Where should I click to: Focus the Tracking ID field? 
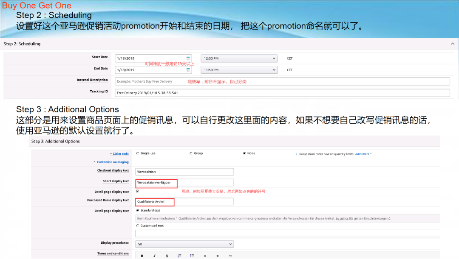point(282,93)
